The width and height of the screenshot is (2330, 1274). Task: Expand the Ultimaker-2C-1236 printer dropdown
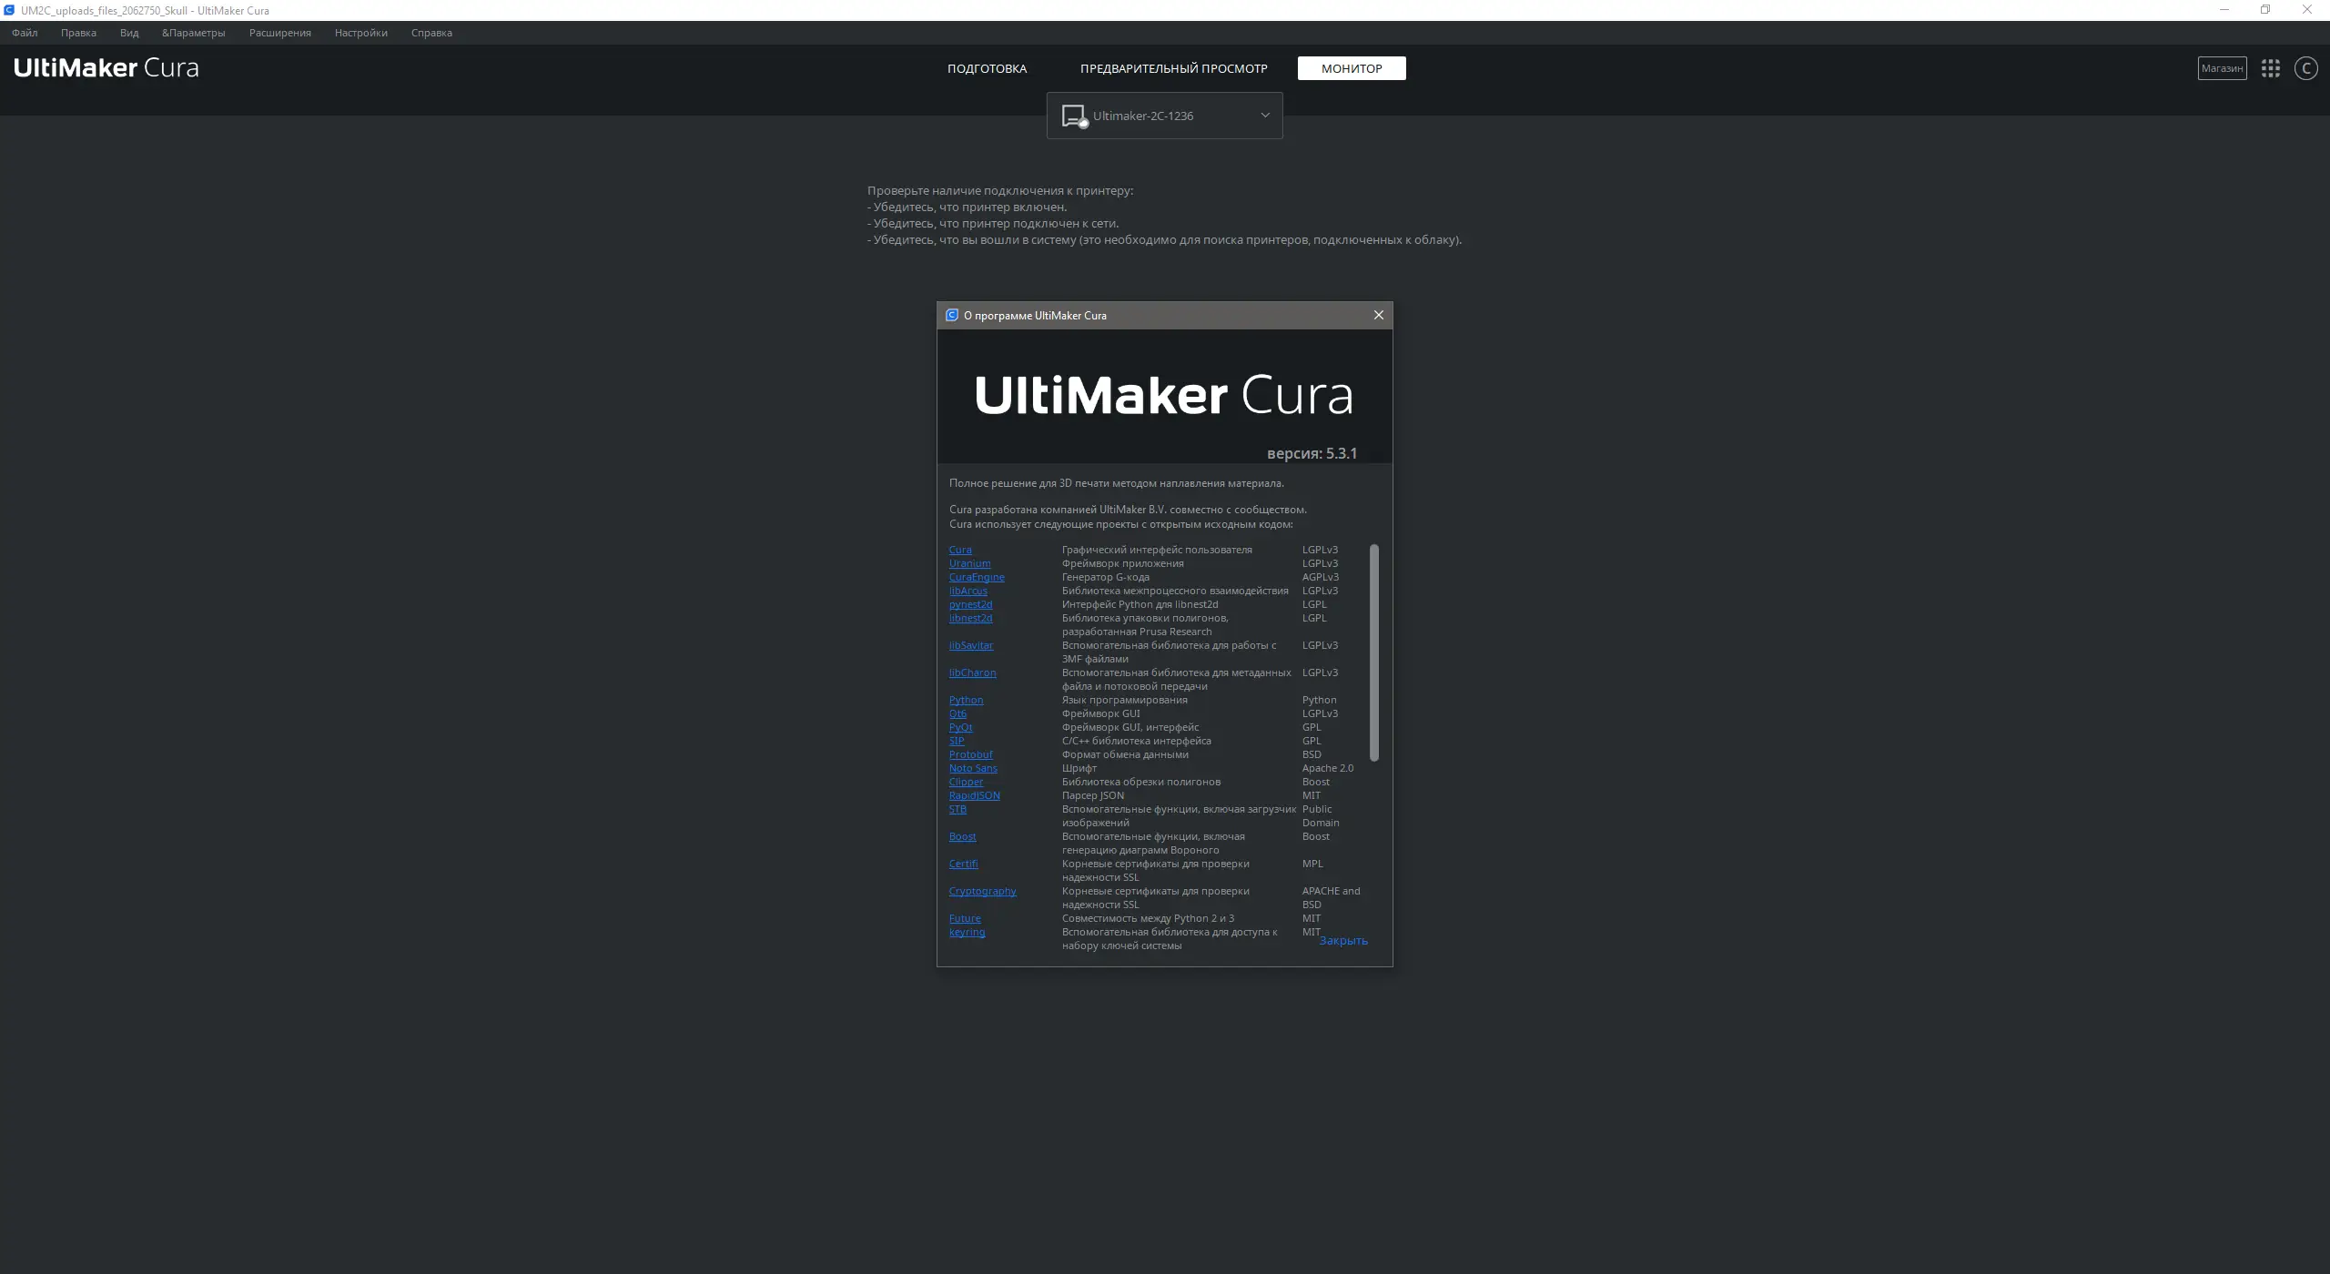pos(1264,116)
